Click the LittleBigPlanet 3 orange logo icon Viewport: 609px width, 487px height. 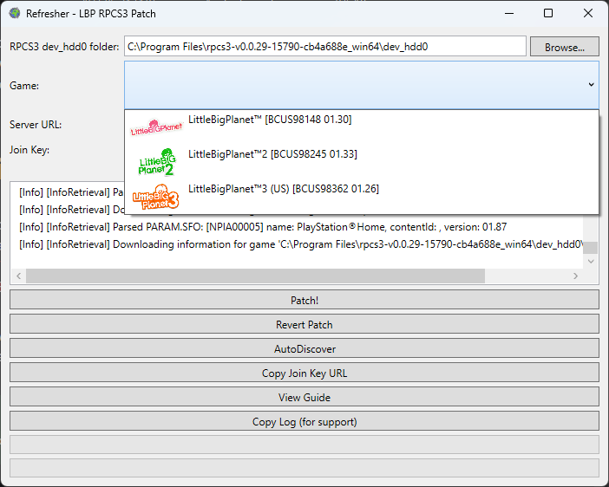click(x=156, y=197)
